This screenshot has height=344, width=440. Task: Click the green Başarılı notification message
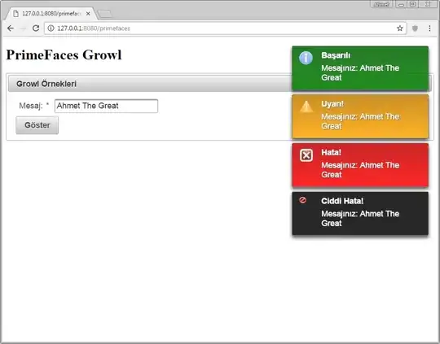(360, 68)
